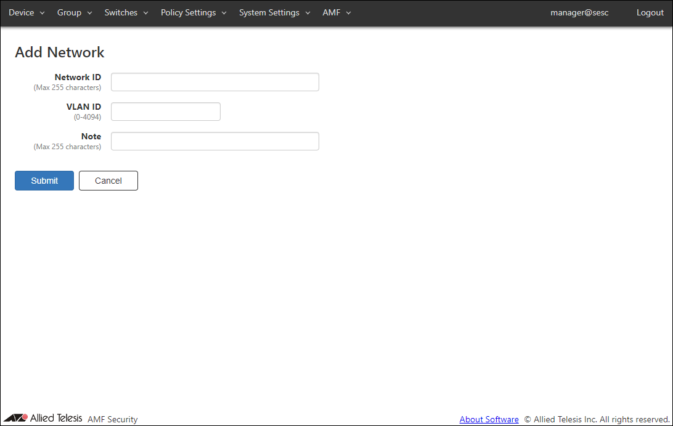
Task: Open the System Settings dropdown
Action: [274, 13]
